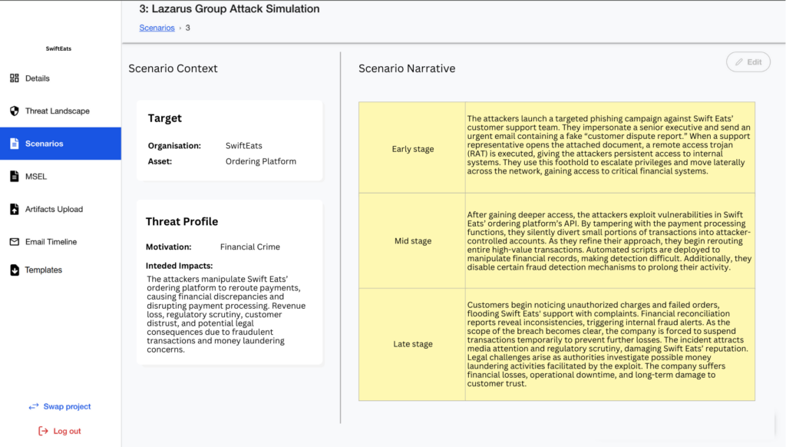Click the Scenario Narrative section title
Viewport: 786px width, 447px height.
[407, 68]
